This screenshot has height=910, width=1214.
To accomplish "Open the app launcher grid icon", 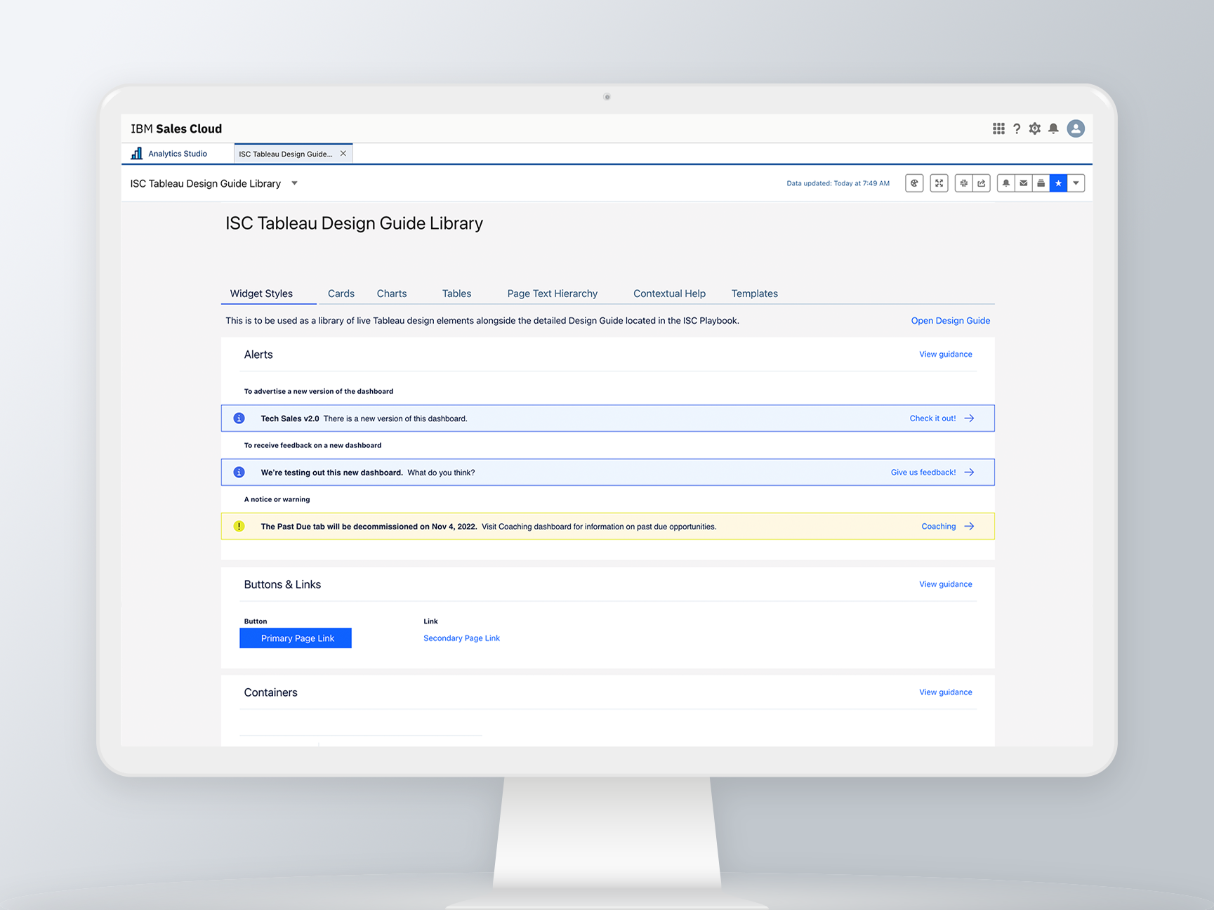I will pyautogui.click(x=998, y=128).
